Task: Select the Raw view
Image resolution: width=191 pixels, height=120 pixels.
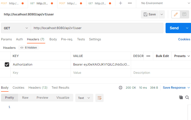Action: (x=25, y=98)
